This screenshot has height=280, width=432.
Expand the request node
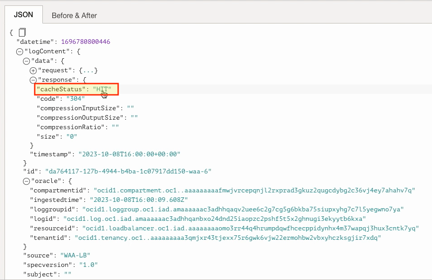pos(33,70)
